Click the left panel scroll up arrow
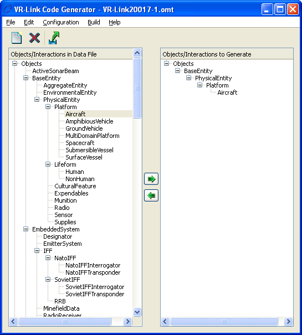This screenshot has width=302, height=335. tap(137, 53)
